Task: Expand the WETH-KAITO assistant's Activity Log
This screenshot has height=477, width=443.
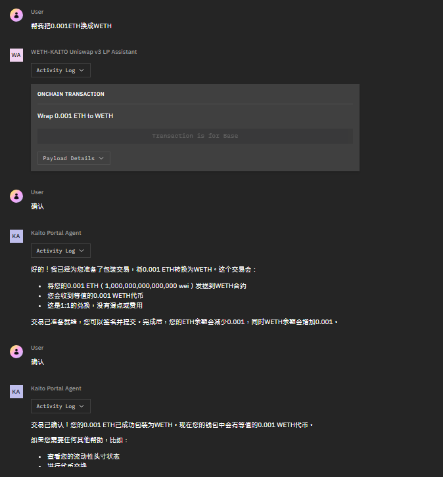Action: pyautogui.click(x=60, y=70)
